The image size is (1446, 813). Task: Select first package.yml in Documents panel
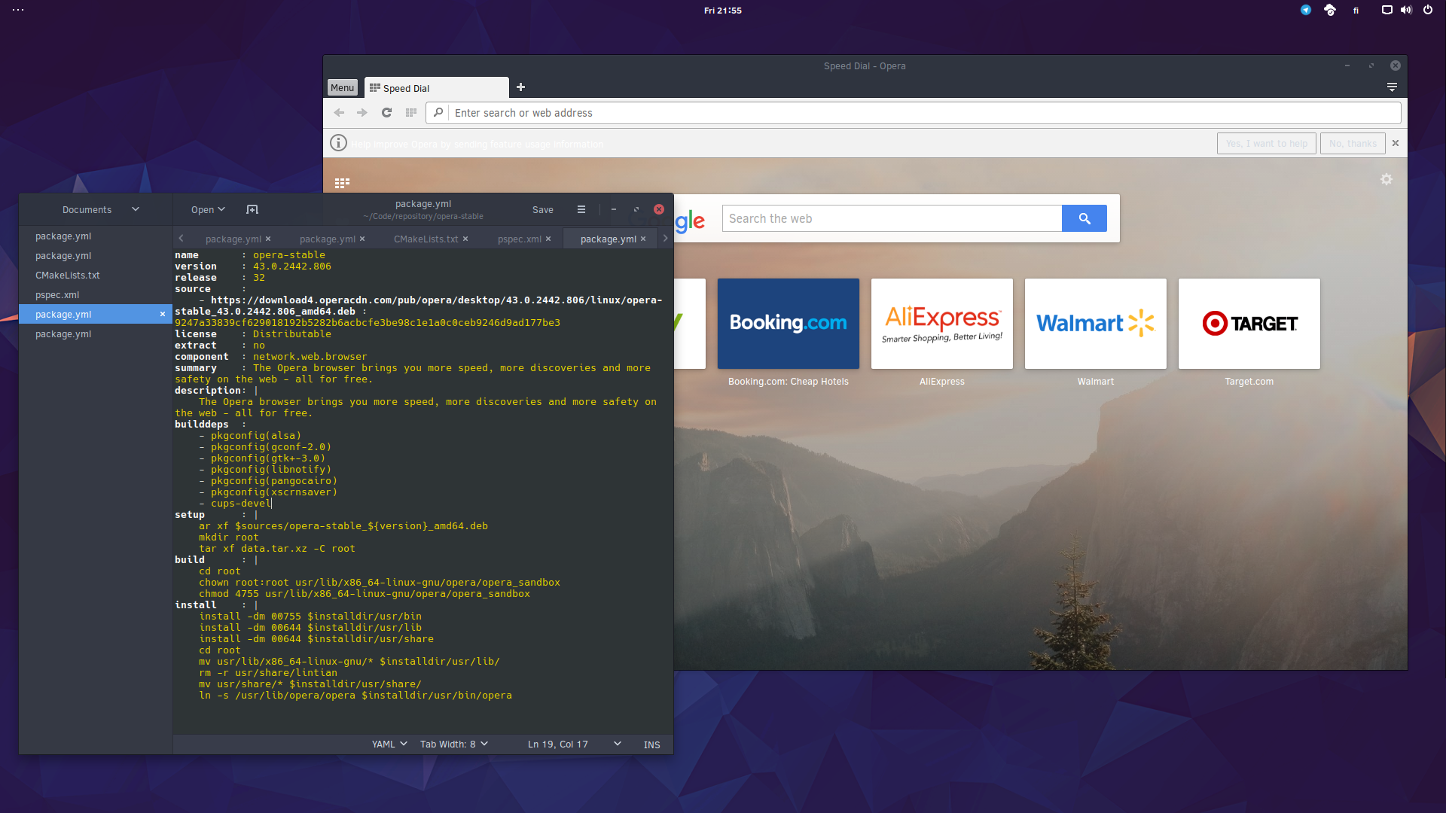pyautogui.click(x=96, y=236)
